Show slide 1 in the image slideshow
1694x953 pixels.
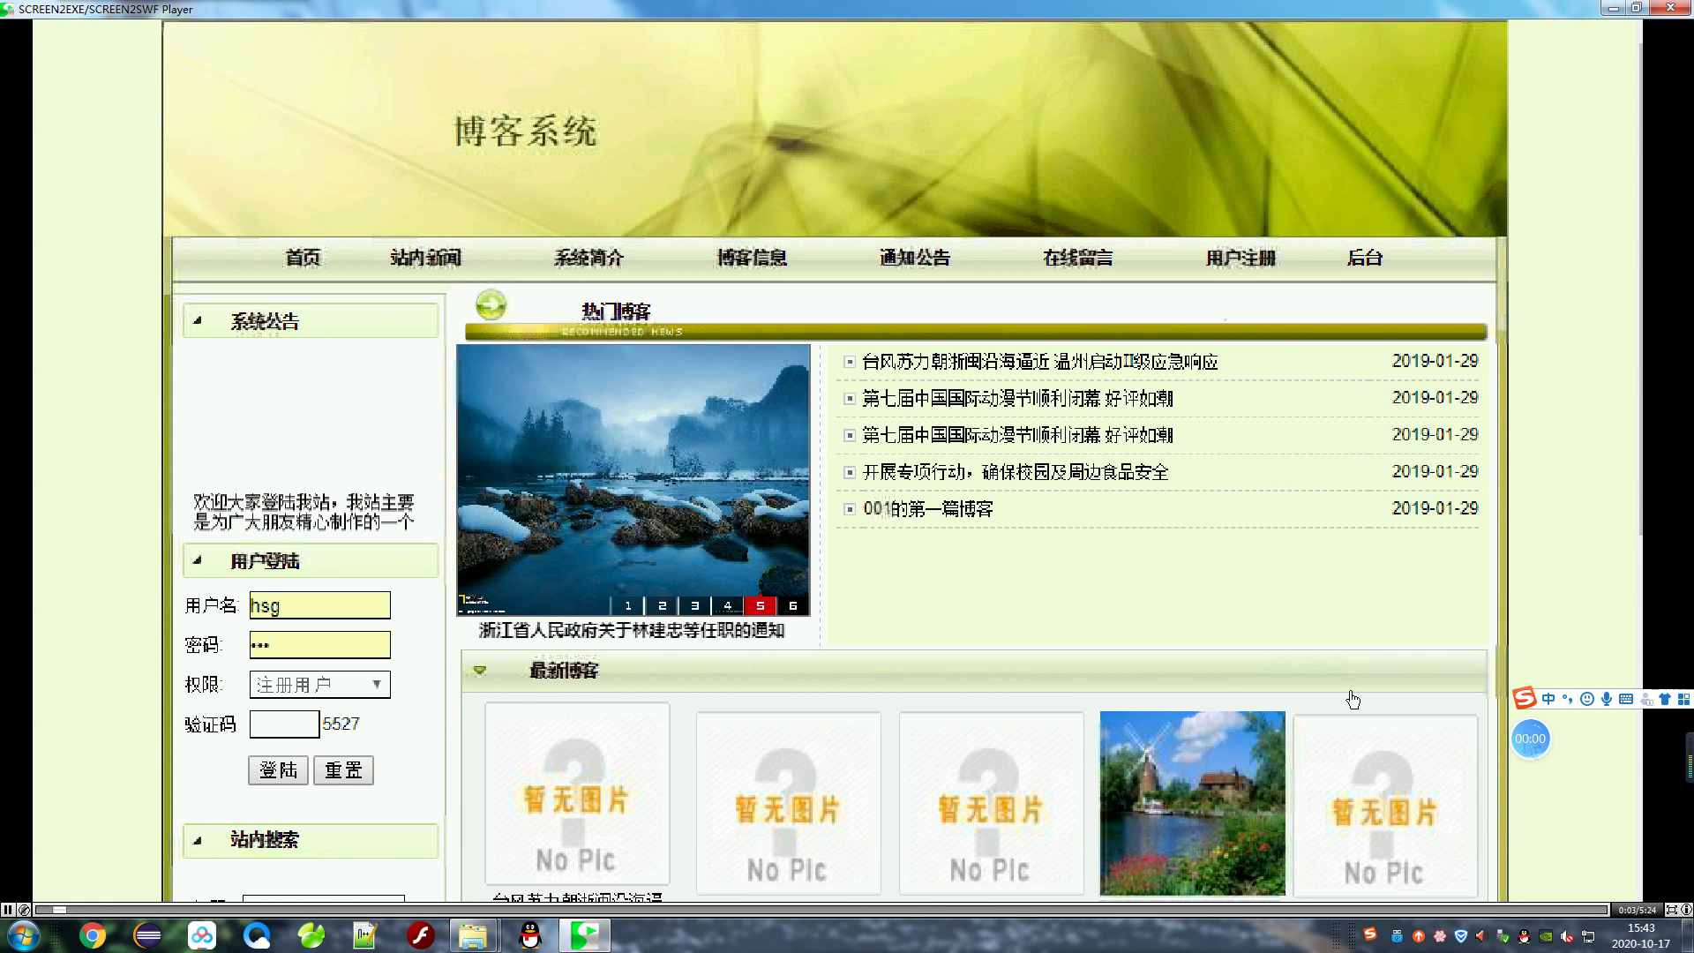tap(627, 605)
